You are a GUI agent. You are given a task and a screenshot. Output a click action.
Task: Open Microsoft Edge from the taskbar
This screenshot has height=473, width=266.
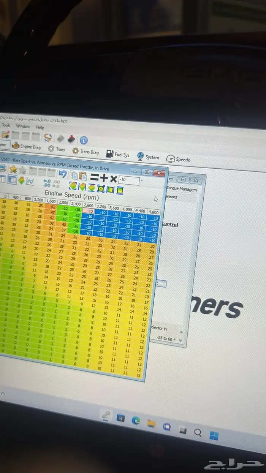[136, 421]
